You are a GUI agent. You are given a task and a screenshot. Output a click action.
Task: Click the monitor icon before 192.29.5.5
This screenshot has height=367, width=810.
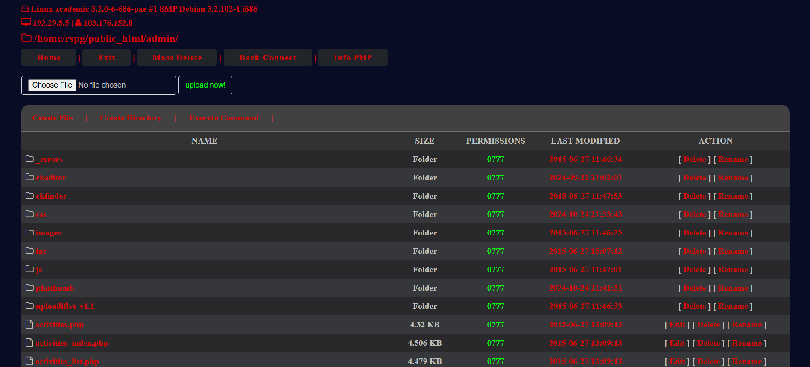point(26,23)
